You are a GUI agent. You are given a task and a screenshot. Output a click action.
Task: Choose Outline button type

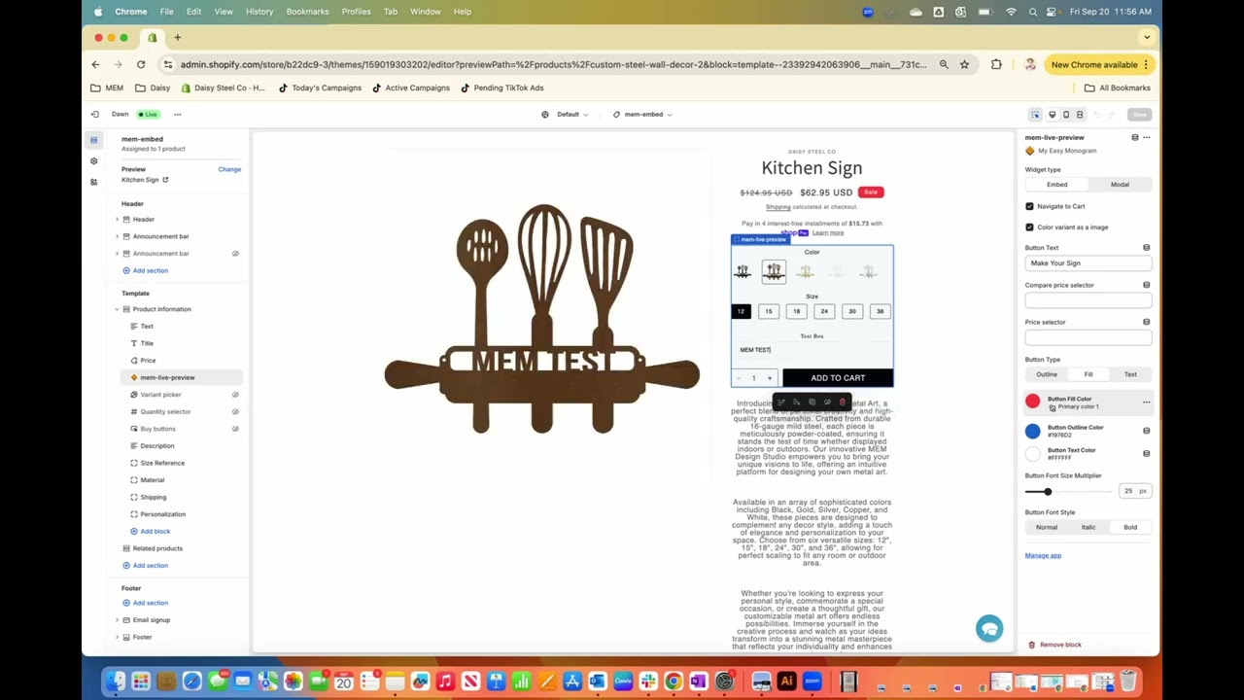point(1047,374)
